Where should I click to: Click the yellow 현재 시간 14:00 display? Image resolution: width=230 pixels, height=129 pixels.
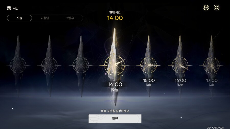click(115, 18)
